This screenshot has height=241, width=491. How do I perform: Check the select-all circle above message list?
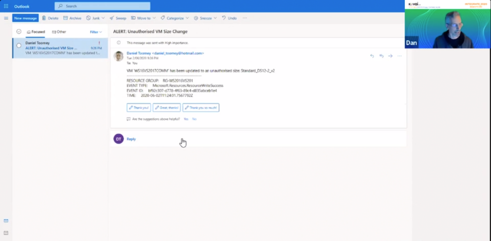pyautogui.click(x=19, y=32)
